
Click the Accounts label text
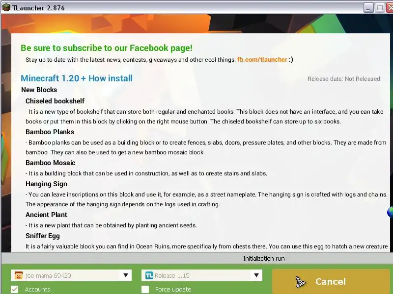(x=37, y=290)
